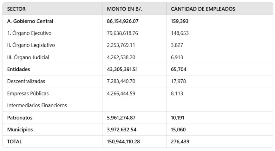The width and height of the screenshot is (275, 151).
Task: Click the Órgano Legislativo row label
Action: pyautogui.click(x=31, y=45)
